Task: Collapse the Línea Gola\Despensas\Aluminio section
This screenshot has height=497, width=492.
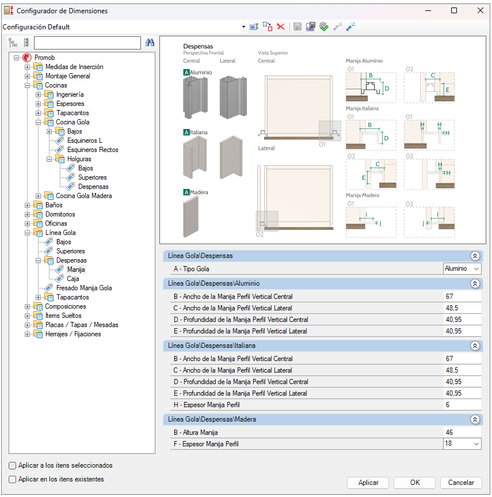Action: coord(475,284)
